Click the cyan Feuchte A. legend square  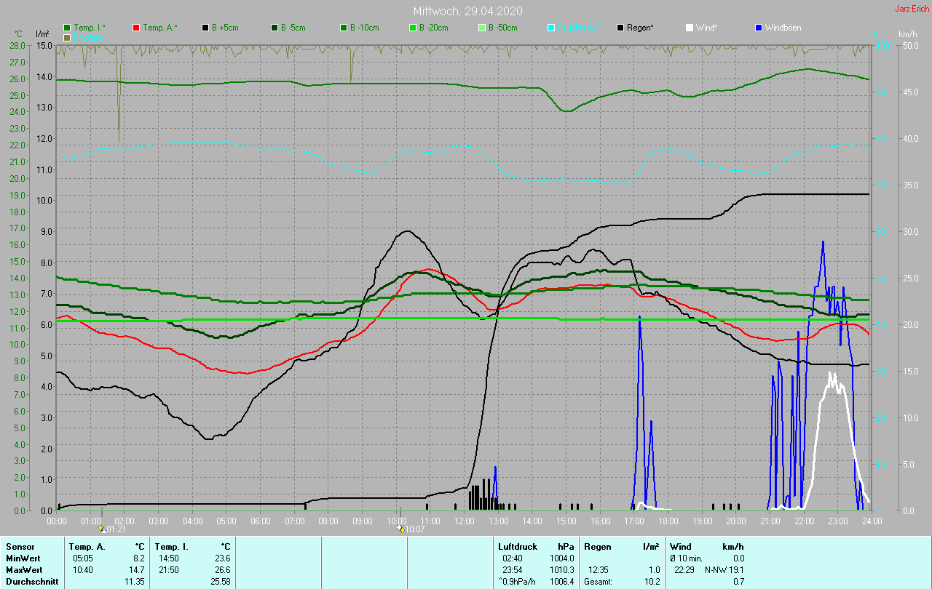[x=551, y=28]
